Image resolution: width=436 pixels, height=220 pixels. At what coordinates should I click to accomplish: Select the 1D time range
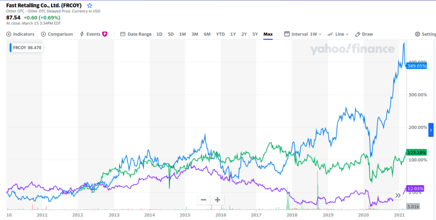pos(159,34)
